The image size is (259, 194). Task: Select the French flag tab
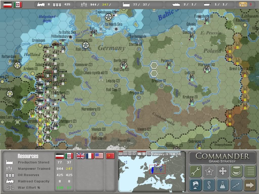[90, 156]
